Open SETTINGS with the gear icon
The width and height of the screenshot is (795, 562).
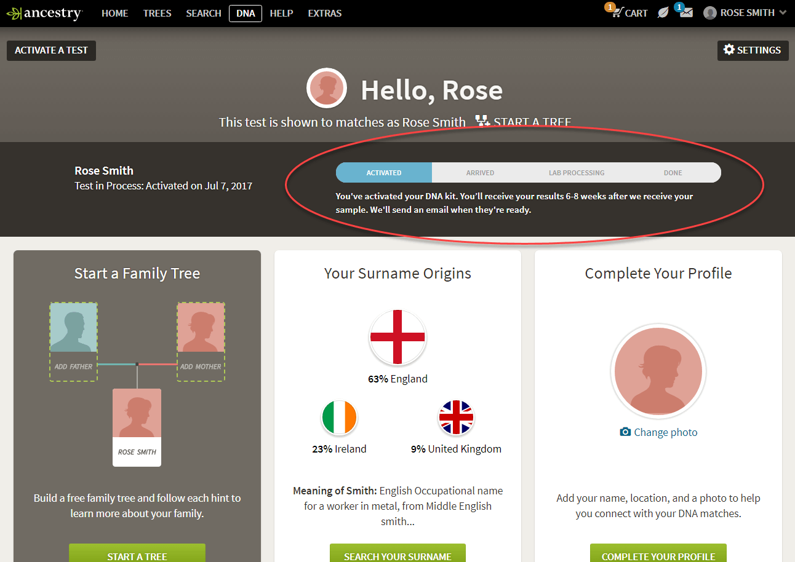click(x=753, y=50)
